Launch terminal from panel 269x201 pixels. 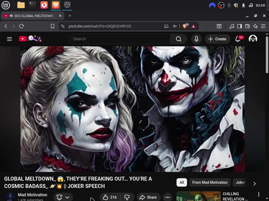tap(33, 5)
